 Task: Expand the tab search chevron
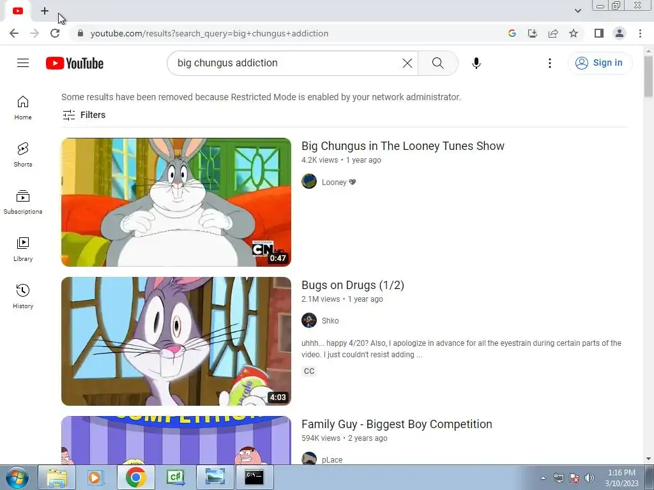tap(577, 11)
